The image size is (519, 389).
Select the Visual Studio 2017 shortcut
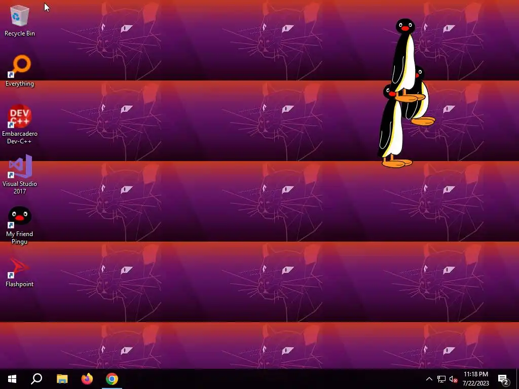click(x=20, y=174)
